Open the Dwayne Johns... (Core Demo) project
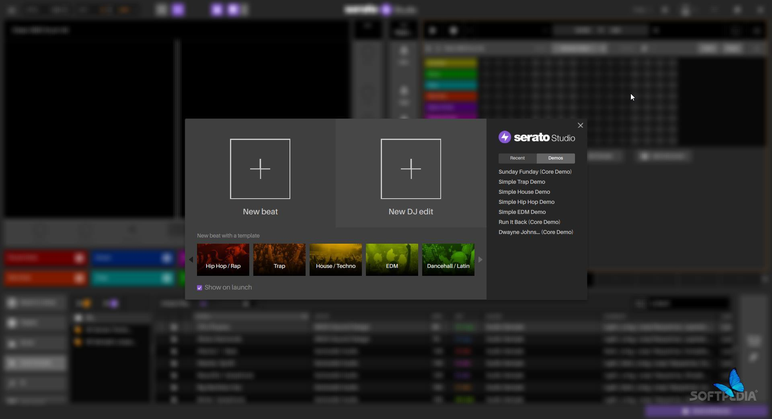Screen dimensions: 772x419 (536, 232)
